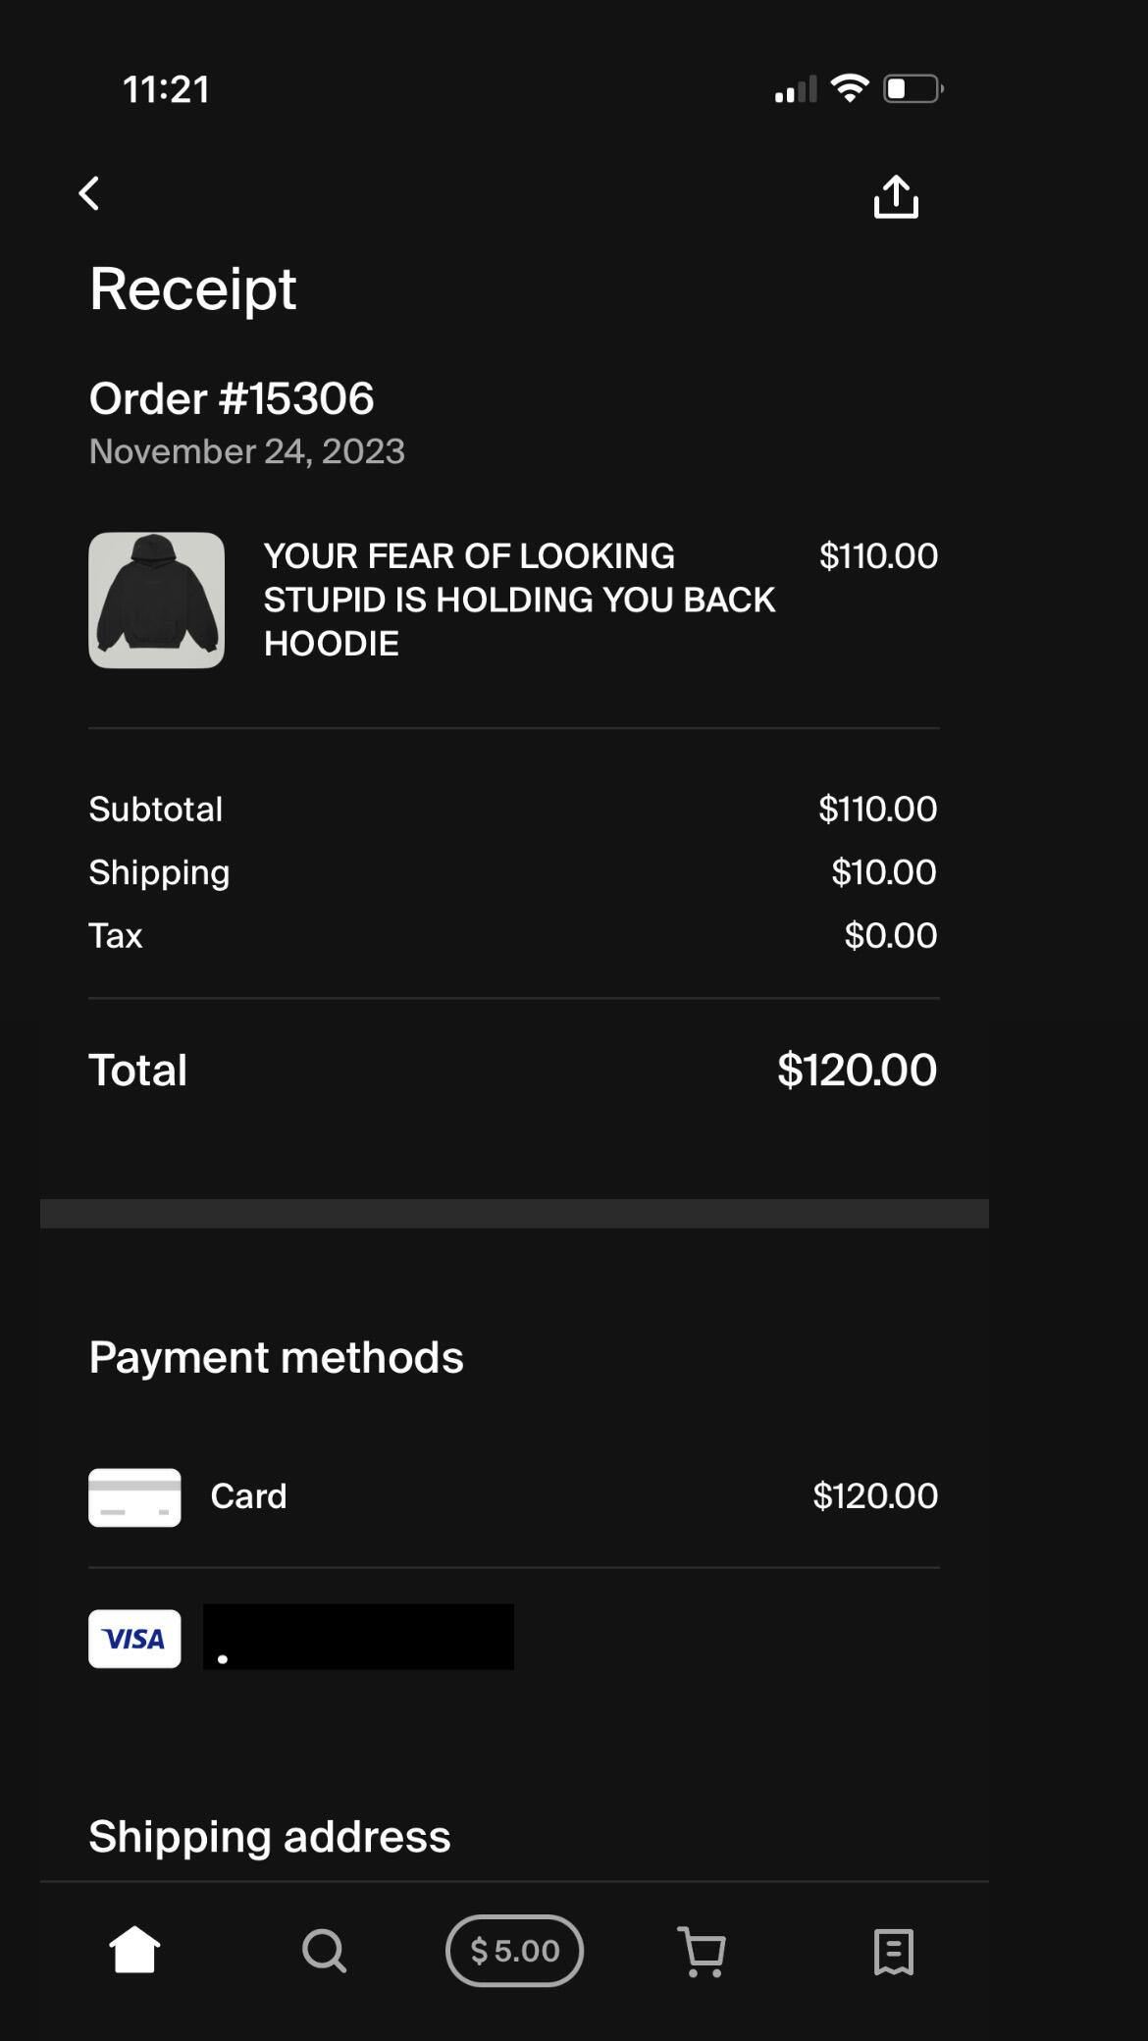Tap the hoodie product name text
This screenshot has width=1148, height=2041.
519,599
